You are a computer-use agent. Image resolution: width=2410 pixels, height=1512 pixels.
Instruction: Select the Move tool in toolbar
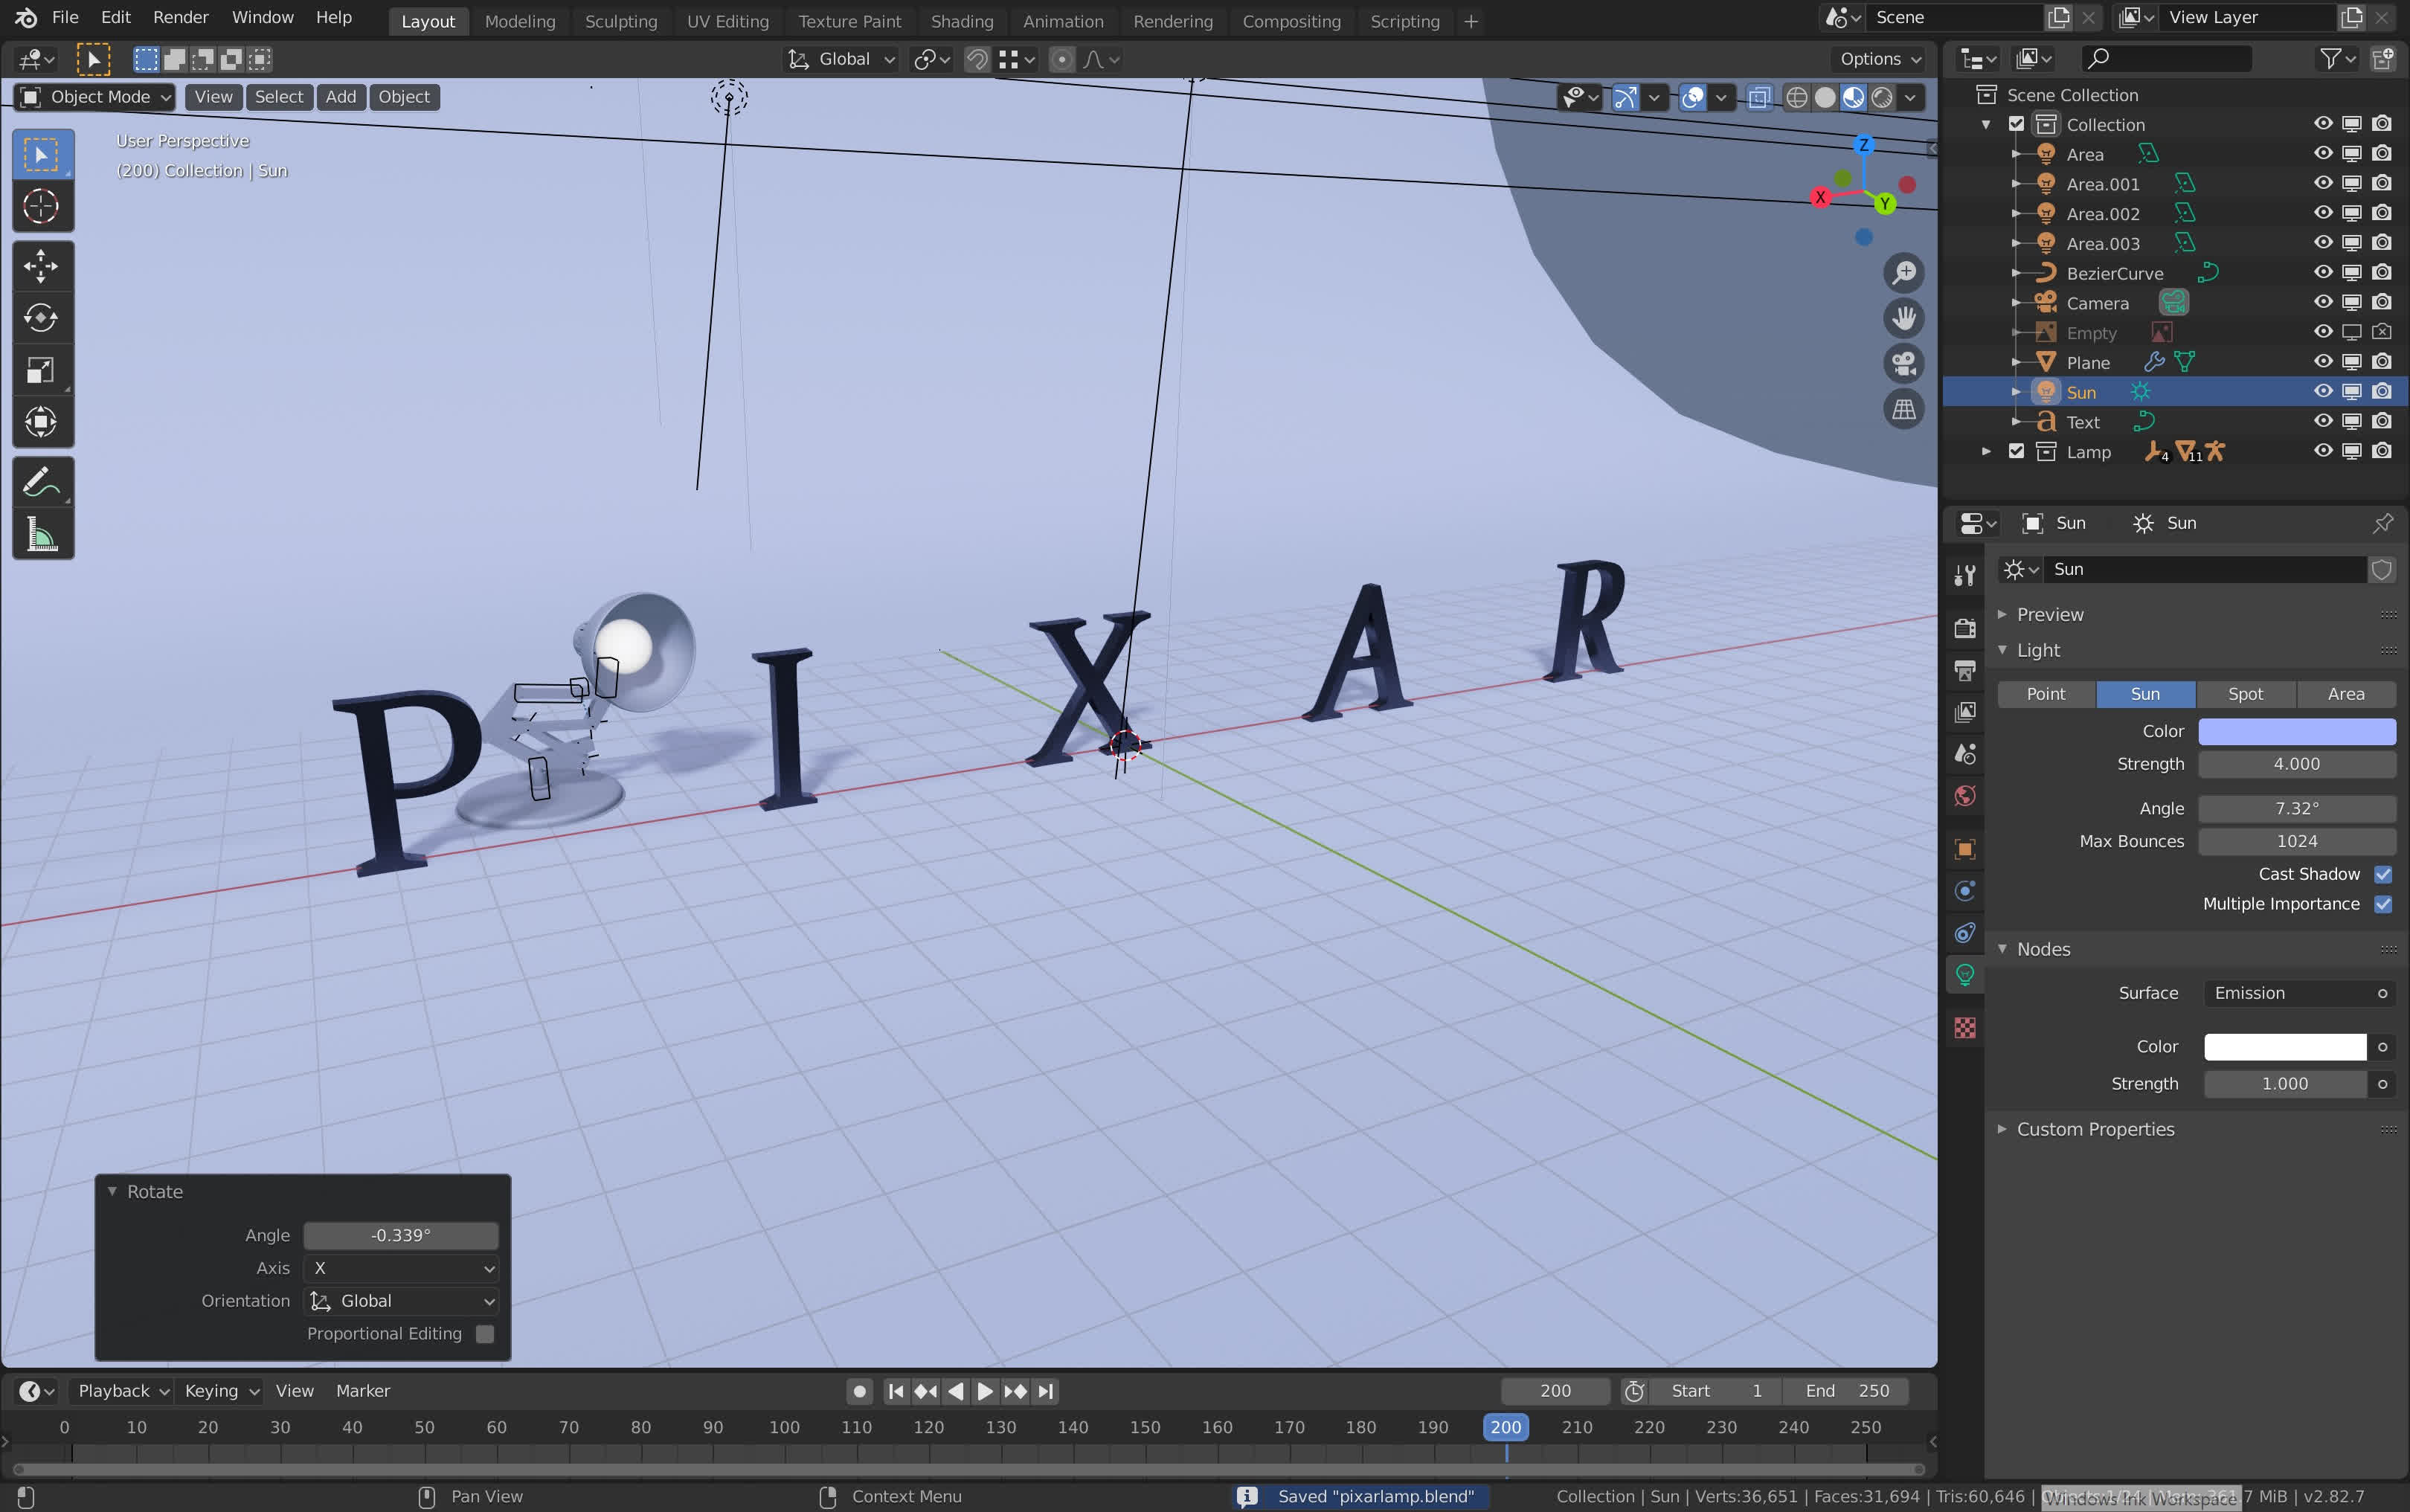41,266
